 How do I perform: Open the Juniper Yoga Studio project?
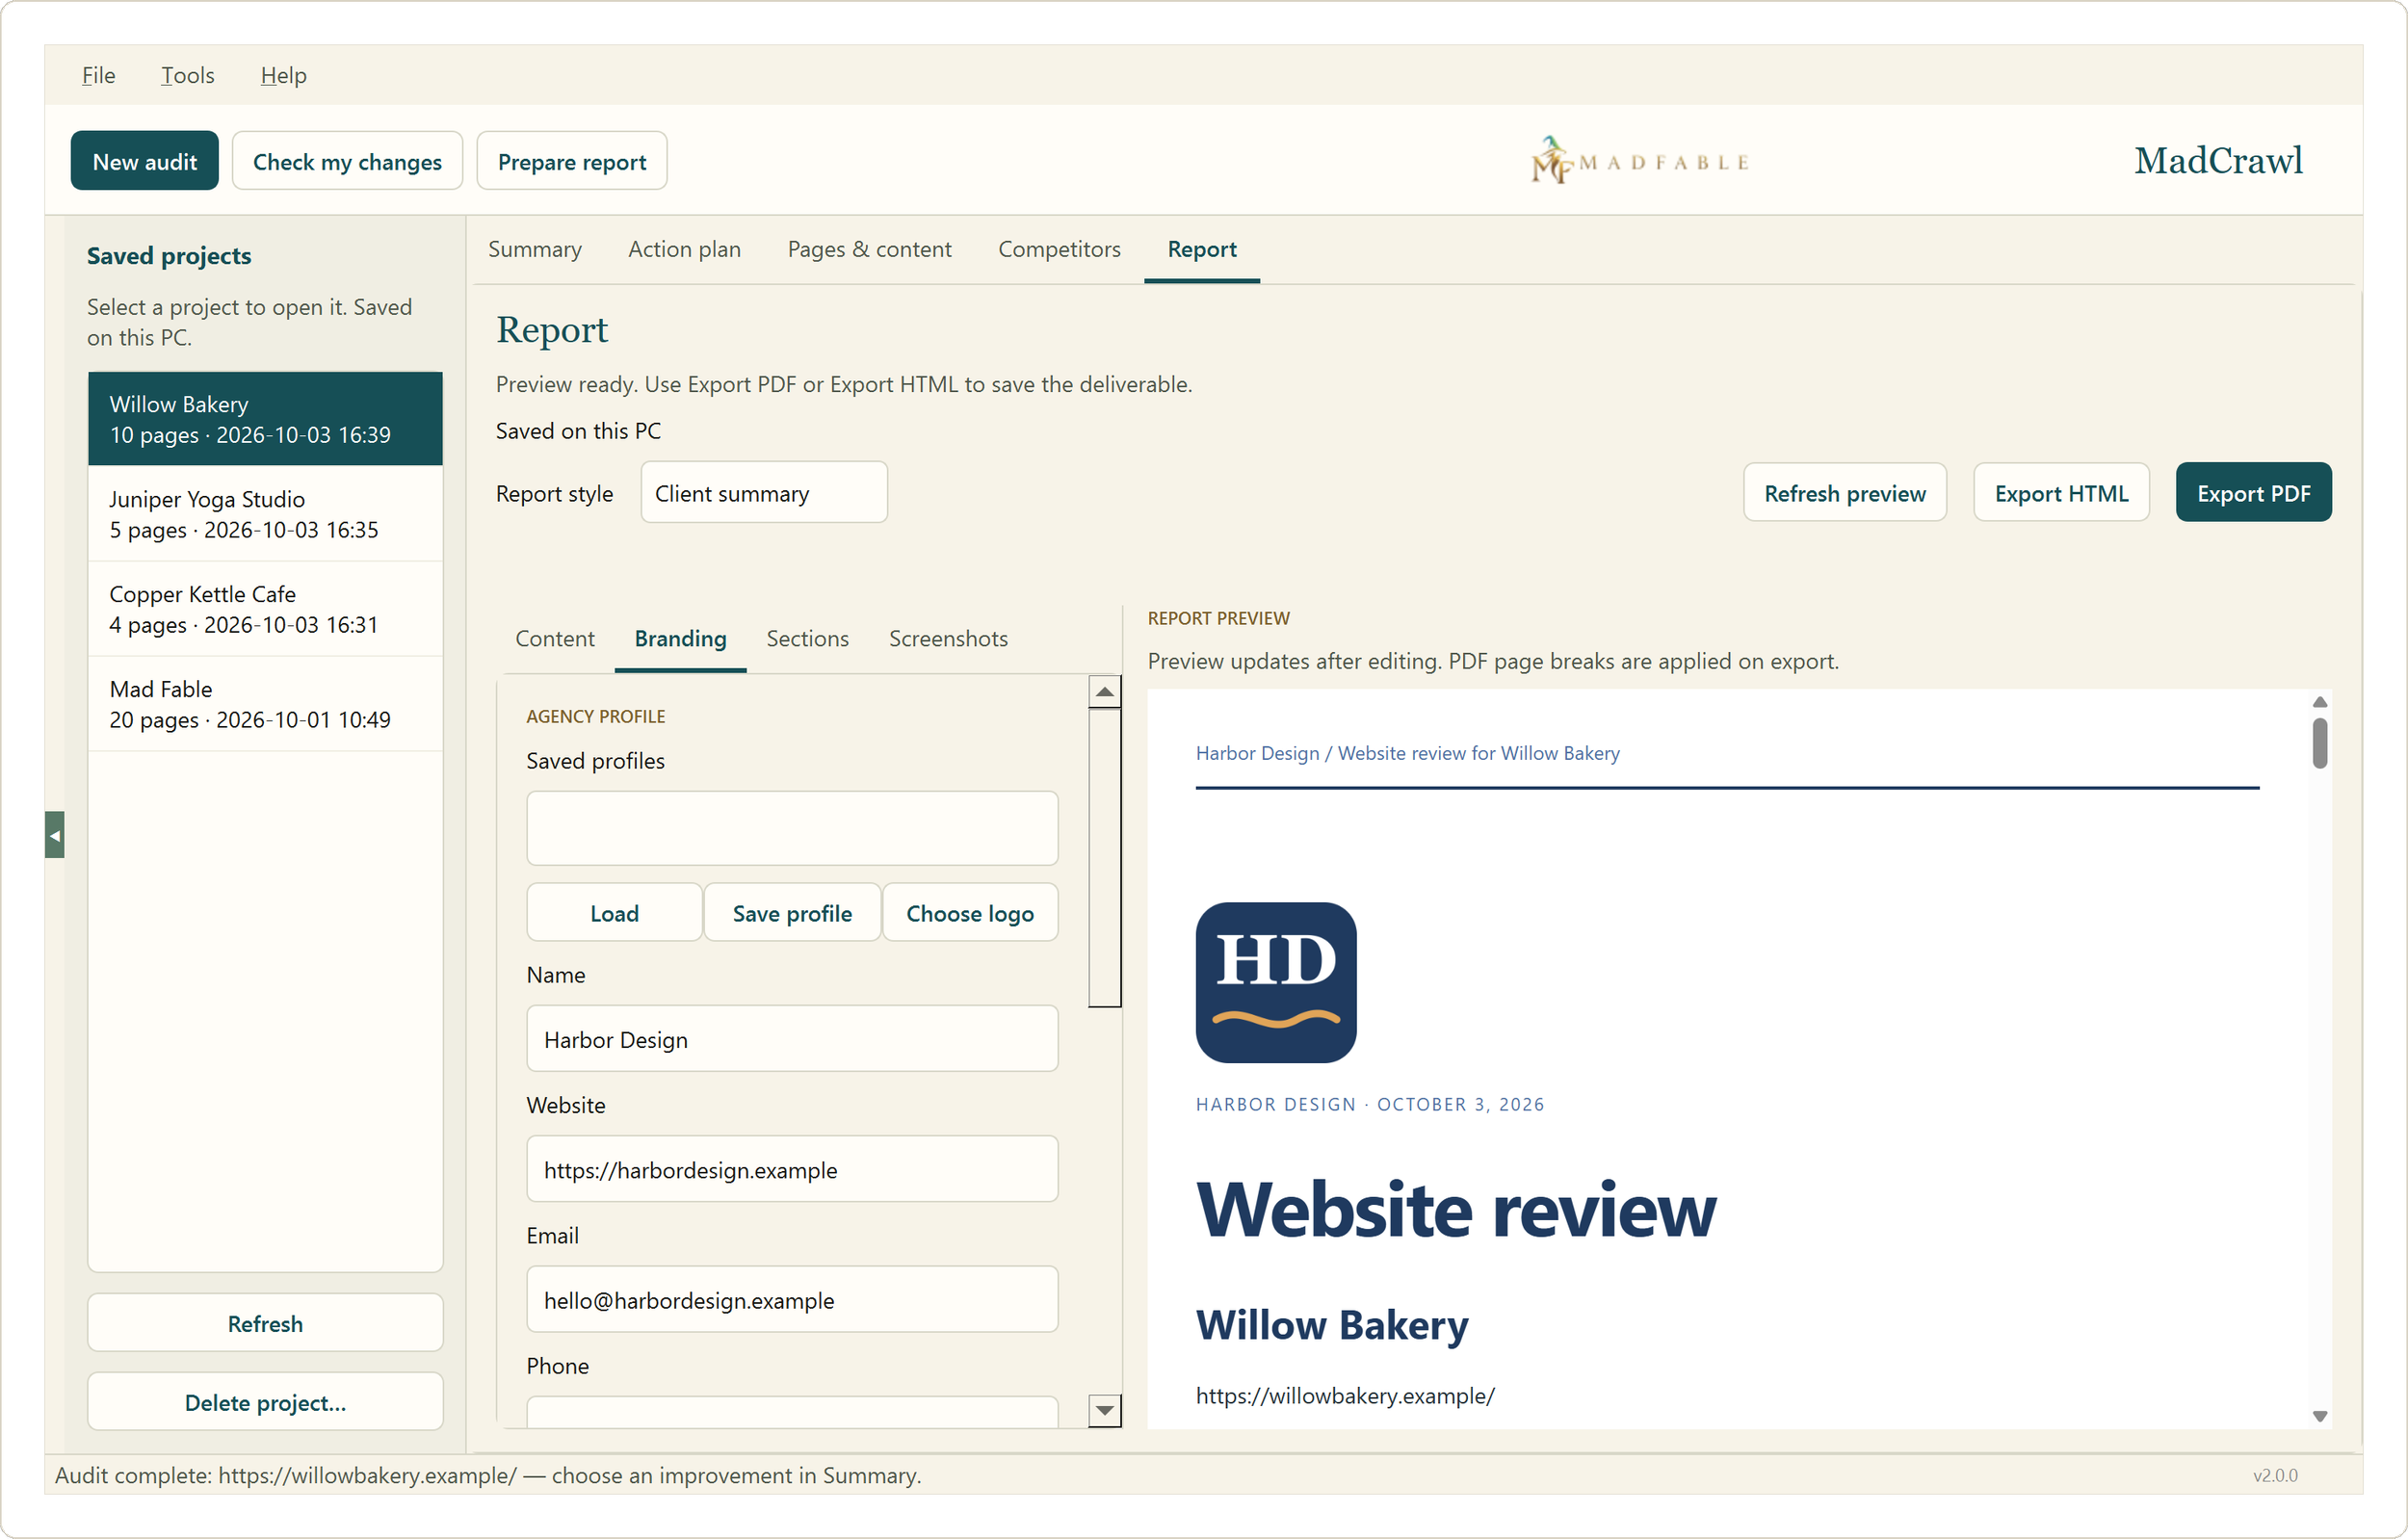pyautogui.click(x=265, y=514)
